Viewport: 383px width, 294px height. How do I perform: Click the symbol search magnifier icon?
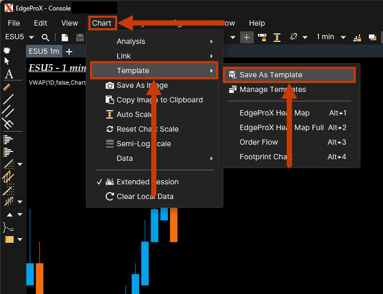pos(46,37)
